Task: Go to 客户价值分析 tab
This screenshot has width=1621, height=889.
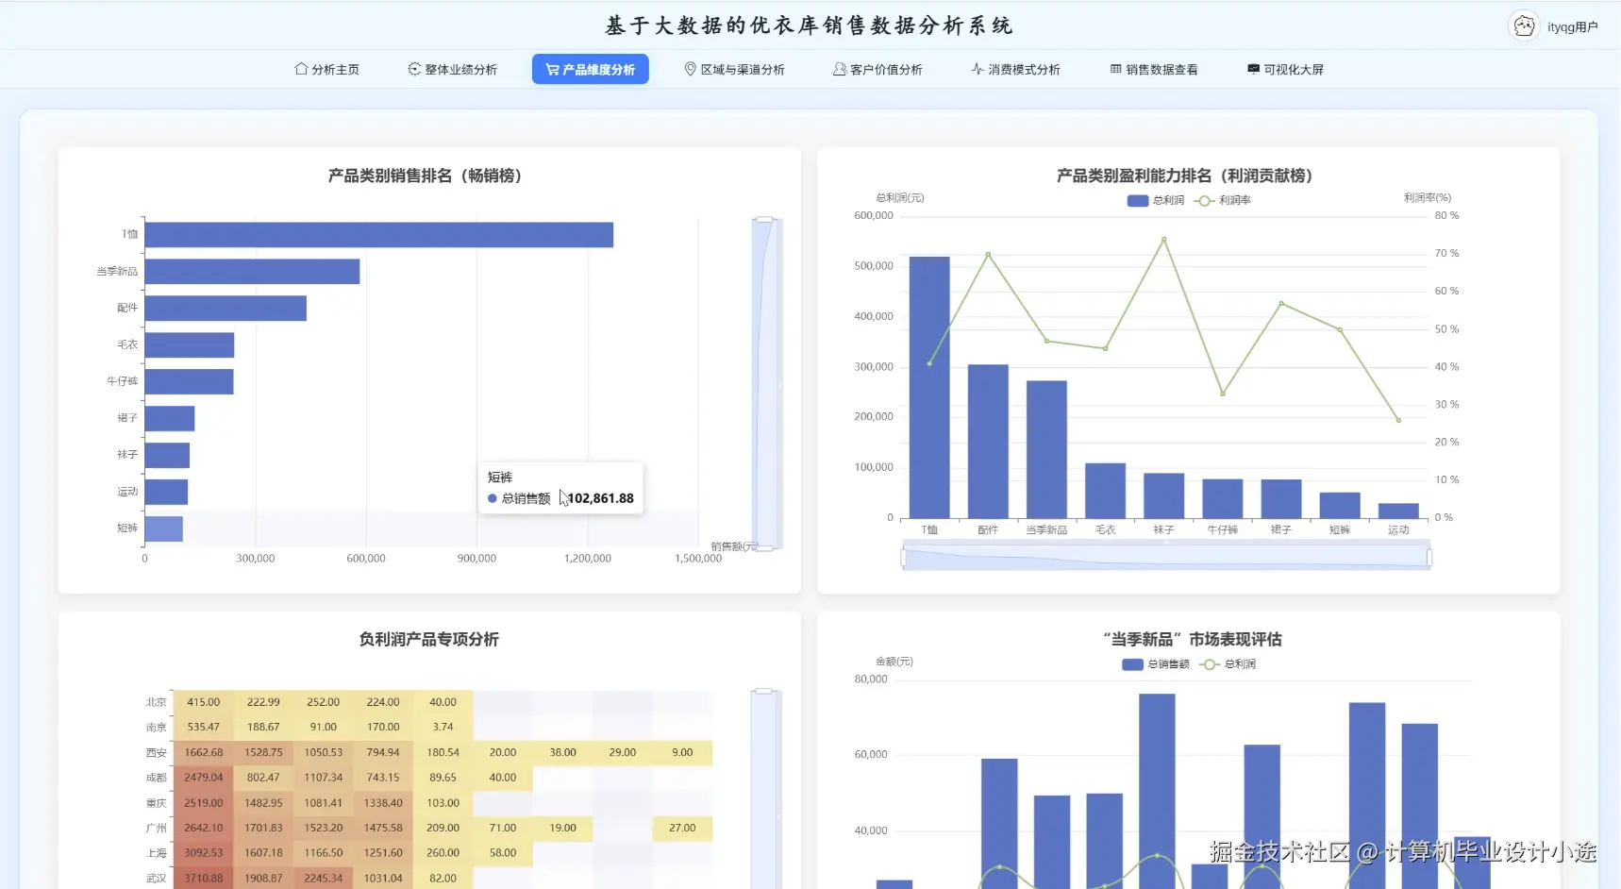Action: pyautogui.click(x=877, y=69)
